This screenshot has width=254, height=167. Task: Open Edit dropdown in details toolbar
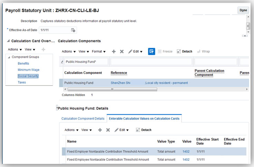coord(127,130)
